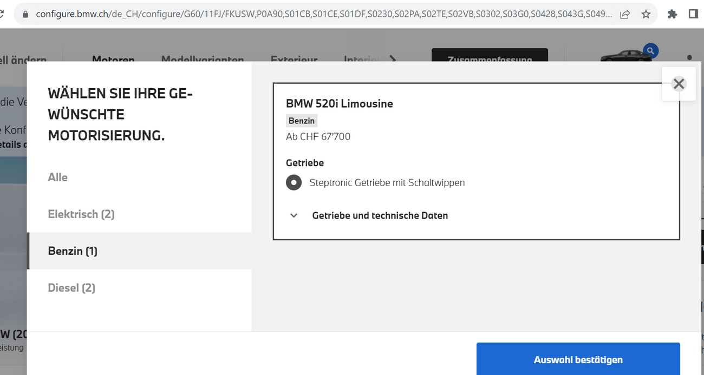The image size is (704, 375).
Task: Click the Getriebe heading text
Action: tap(305, 163)
